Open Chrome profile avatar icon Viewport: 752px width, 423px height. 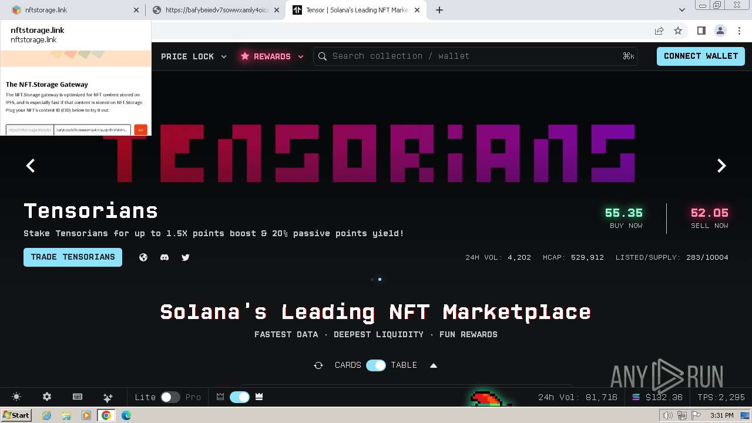pos(720,31)
